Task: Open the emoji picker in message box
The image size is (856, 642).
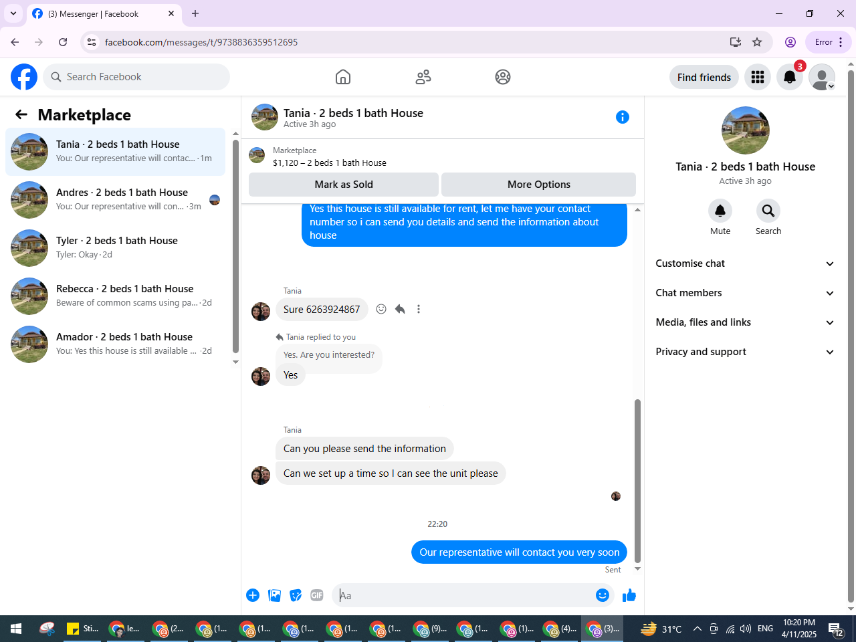Action: tap(603, 595)
